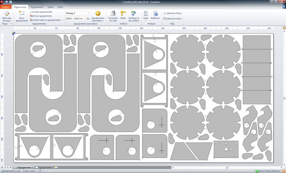
Task: Click 'Agrupamento: 1 de 2' status text
Action: point(11,171)
